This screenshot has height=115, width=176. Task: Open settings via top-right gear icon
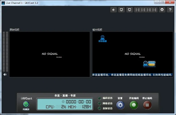(x=162, y=10)
